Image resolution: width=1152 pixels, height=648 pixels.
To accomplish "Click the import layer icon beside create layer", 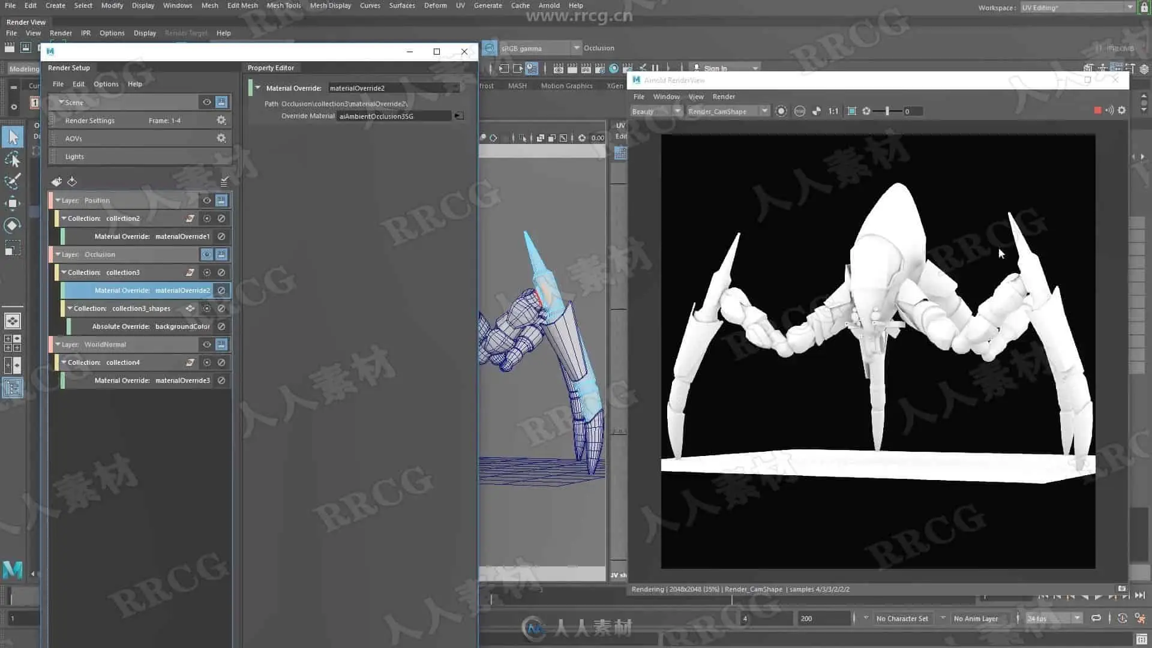I will 72,181.
